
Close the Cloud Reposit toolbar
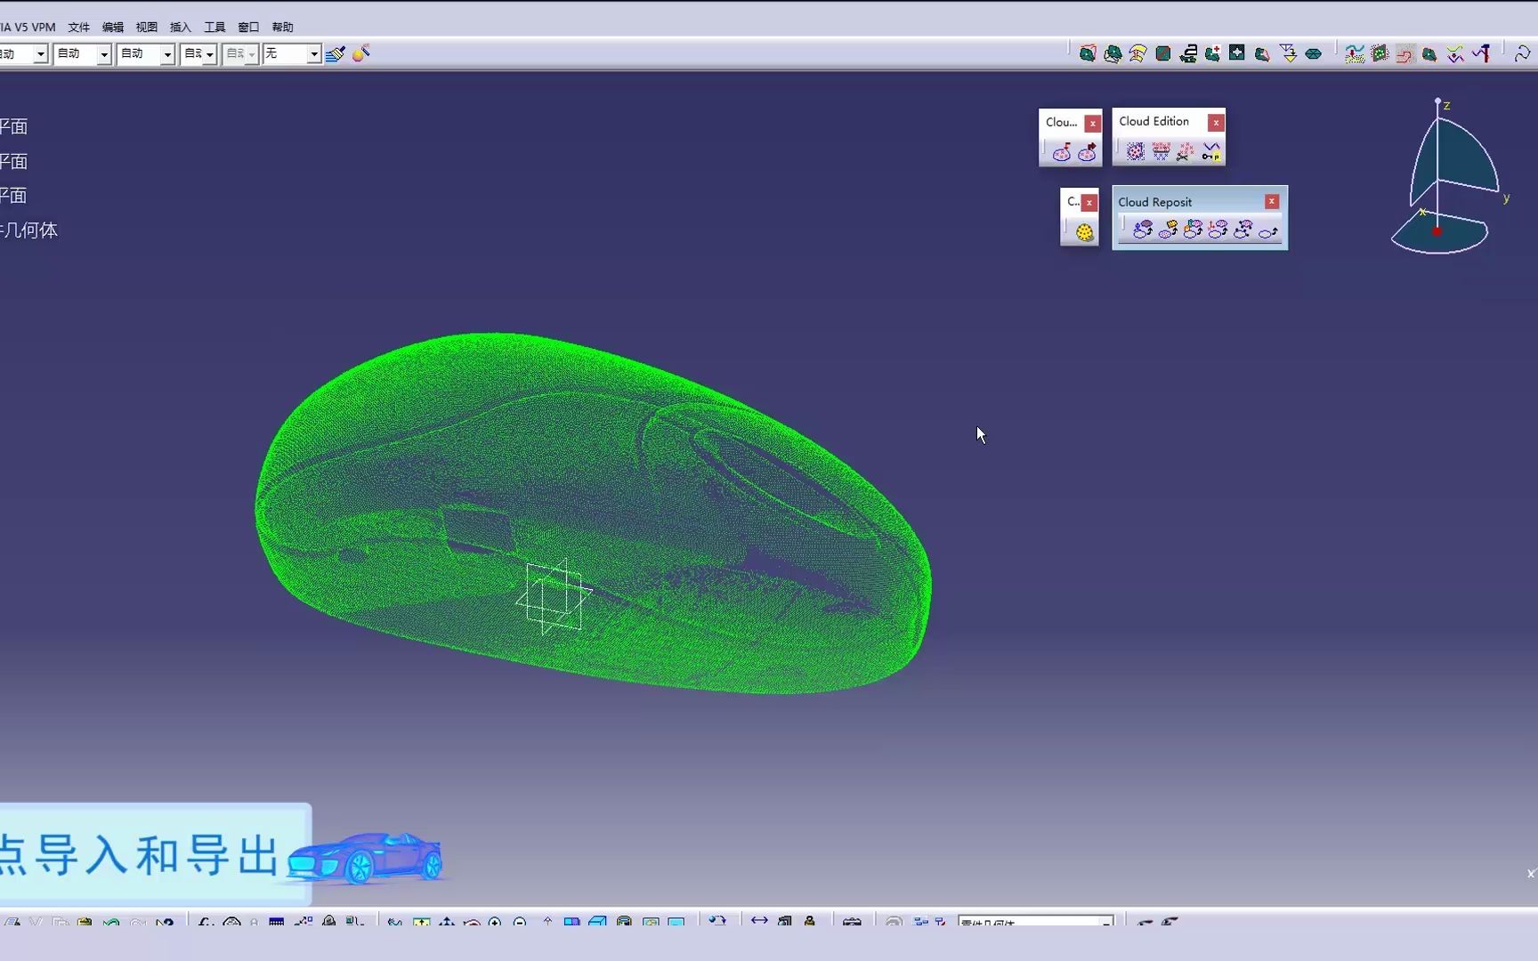point(1272,202)
